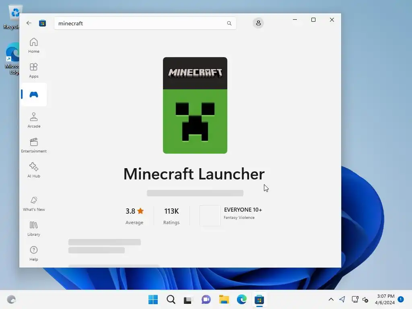Open What's New in the sidebar
This screenshot has height=309, width=412.
[x=34, y=204]
